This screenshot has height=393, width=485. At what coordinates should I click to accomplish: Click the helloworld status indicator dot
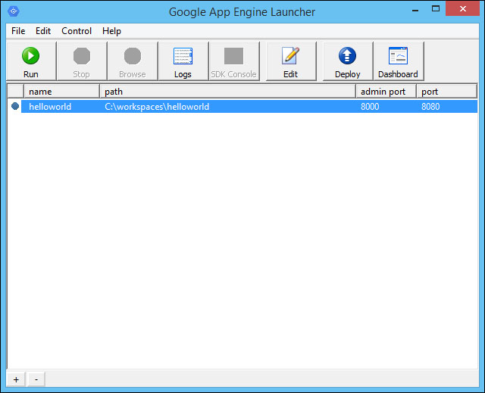pyautogui.click(x=15, y=106)
